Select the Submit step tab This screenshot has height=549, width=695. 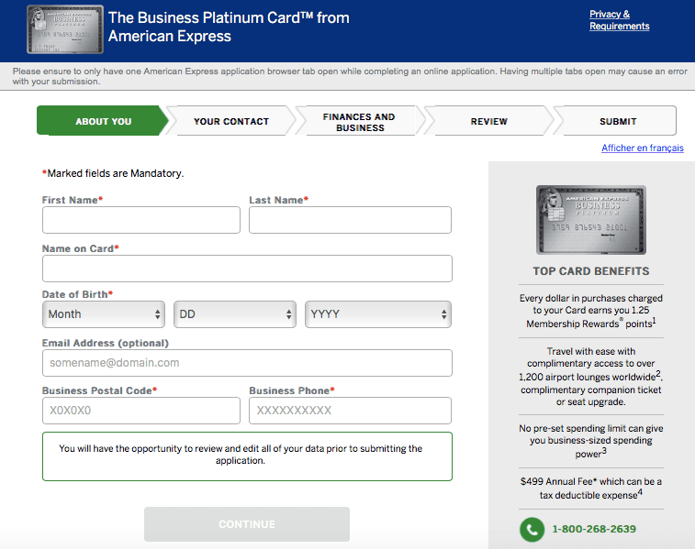(x=617, y=121)
